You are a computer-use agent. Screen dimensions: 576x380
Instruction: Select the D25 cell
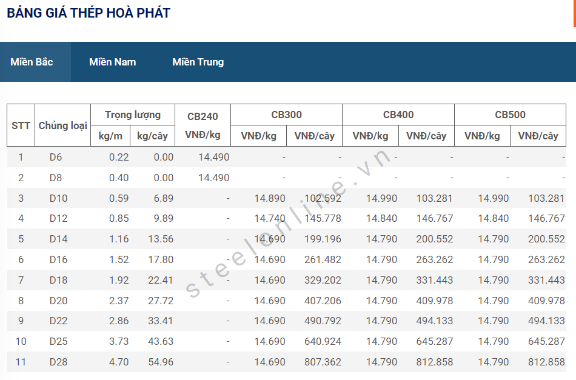58,341
